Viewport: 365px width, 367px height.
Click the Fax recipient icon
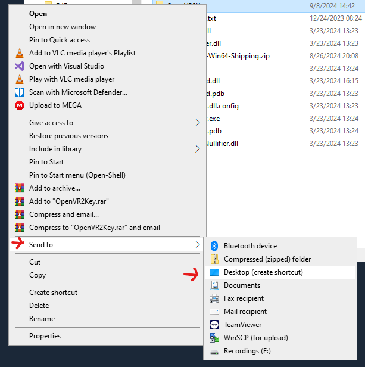pyautogui.click(x=214, y=298)
